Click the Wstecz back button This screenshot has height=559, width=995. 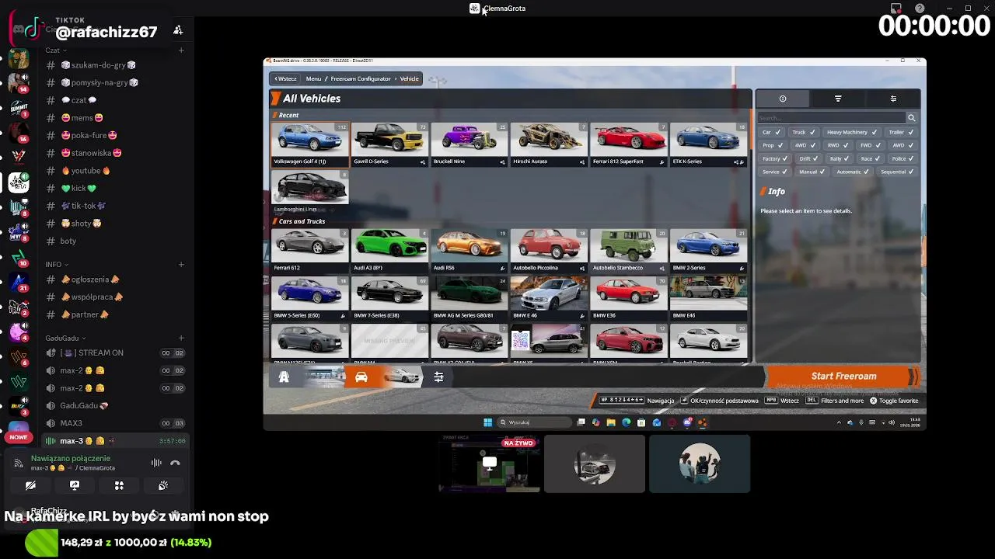285,78
